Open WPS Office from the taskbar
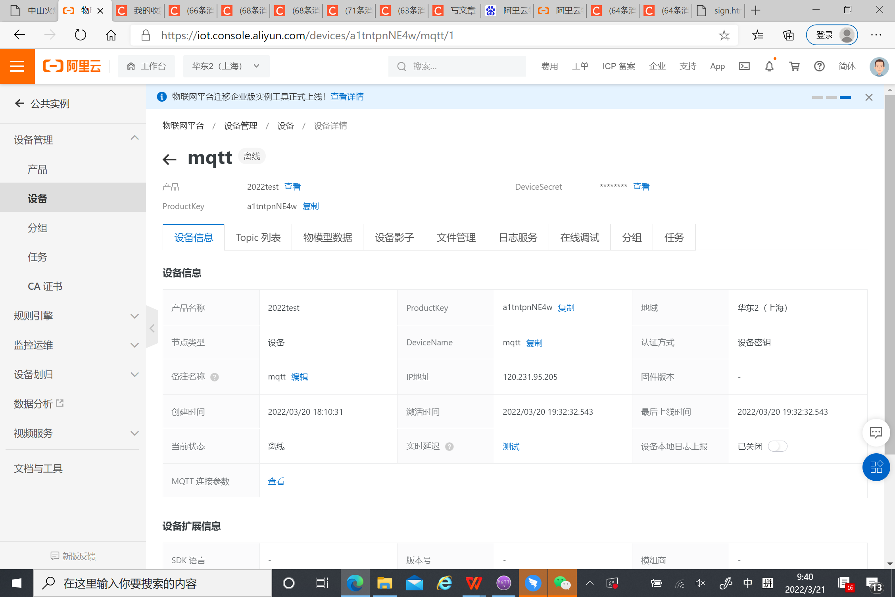The width and height of the screenshot is (895, 597). click(x=474, y=583)
